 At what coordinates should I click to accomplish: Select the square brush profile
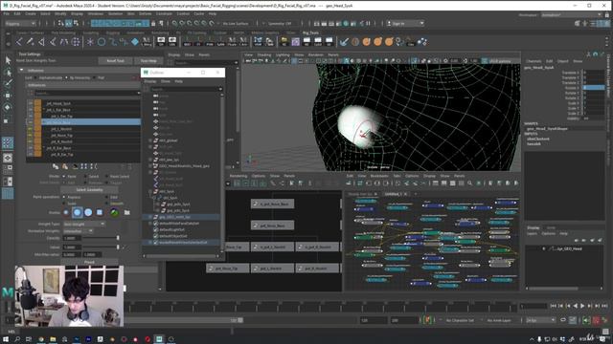[100, 212]
